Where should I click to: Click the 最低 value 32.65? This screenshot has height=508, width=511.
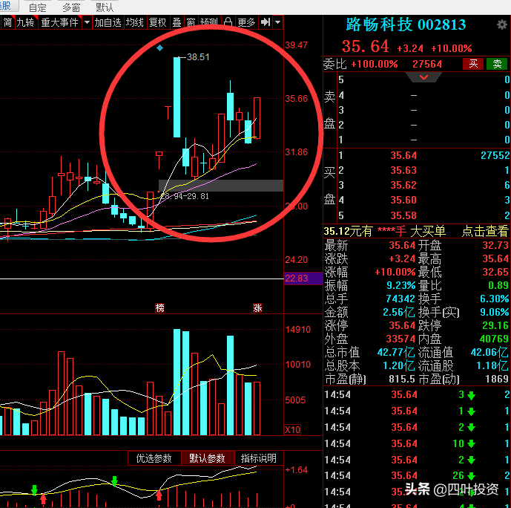tap(495, 272)
